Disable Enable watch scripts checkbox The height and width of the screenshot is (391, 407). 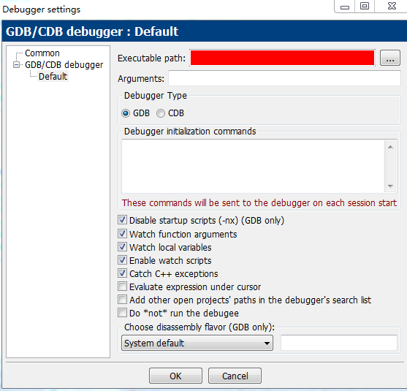[122, 260]
